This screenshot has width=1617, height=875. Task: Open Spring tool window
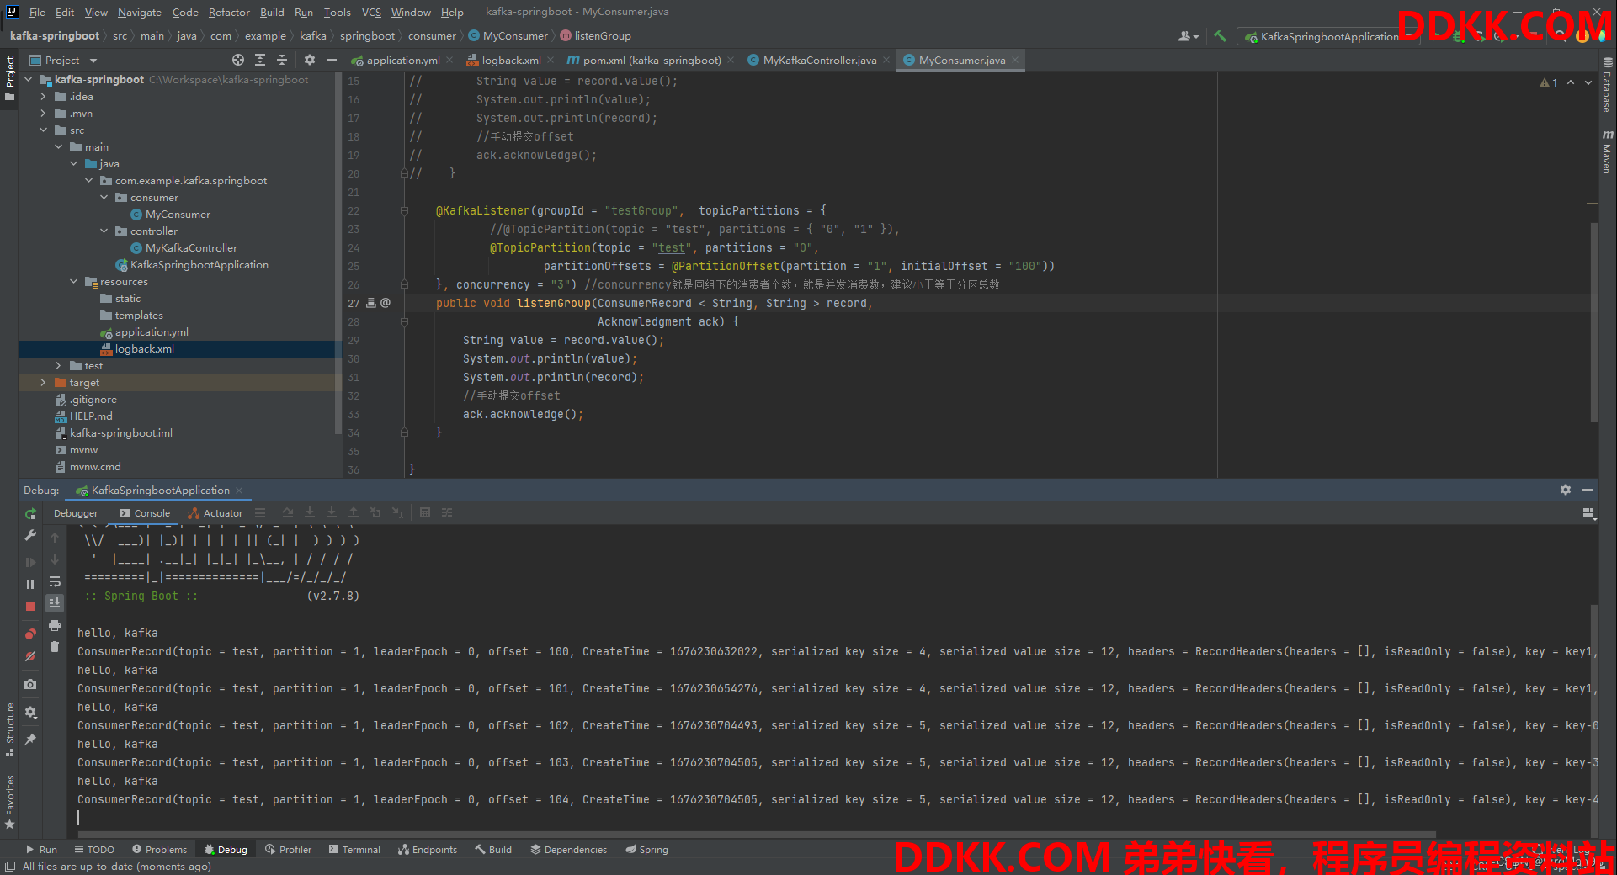click(646, 850)
